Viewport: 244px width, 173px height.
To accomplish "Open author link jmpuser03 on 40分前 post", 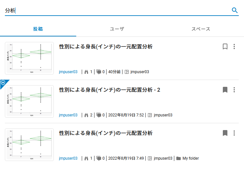I will [68, 72].
